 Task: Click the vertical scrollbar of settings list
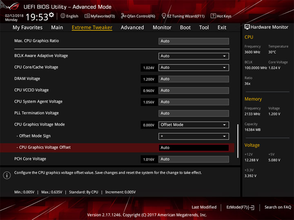pos(238,141)
